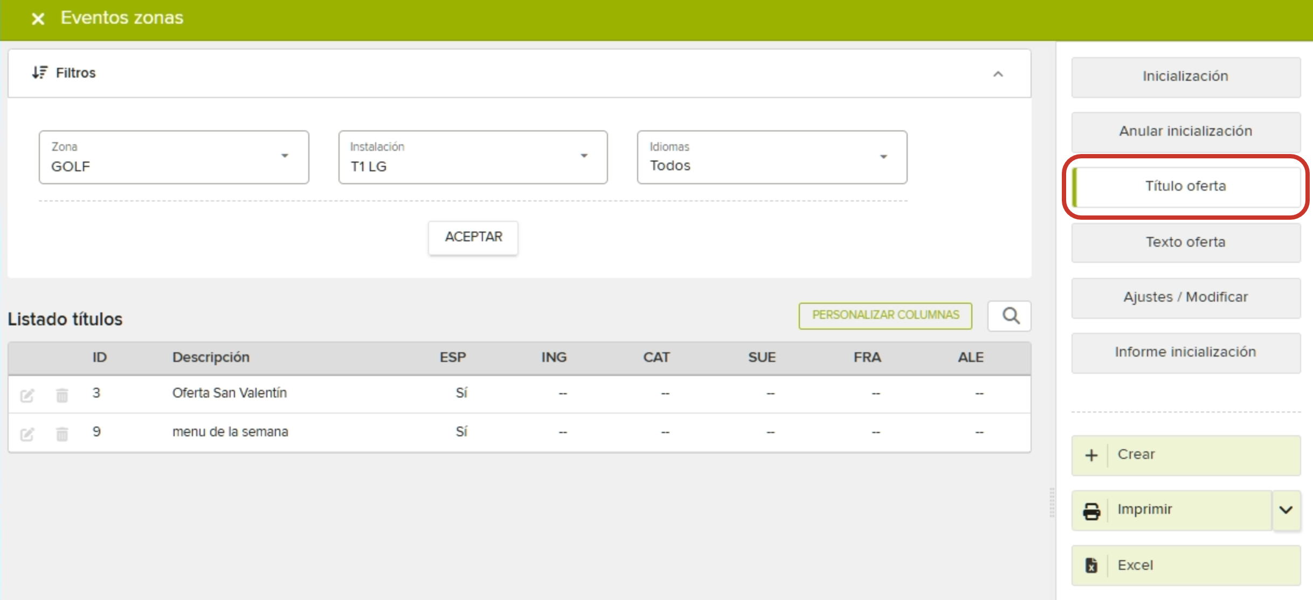The height and width of the screenshot is (600, 1313).
Task: Click the Listado títulos heading
Action: (x=65, y=319)
